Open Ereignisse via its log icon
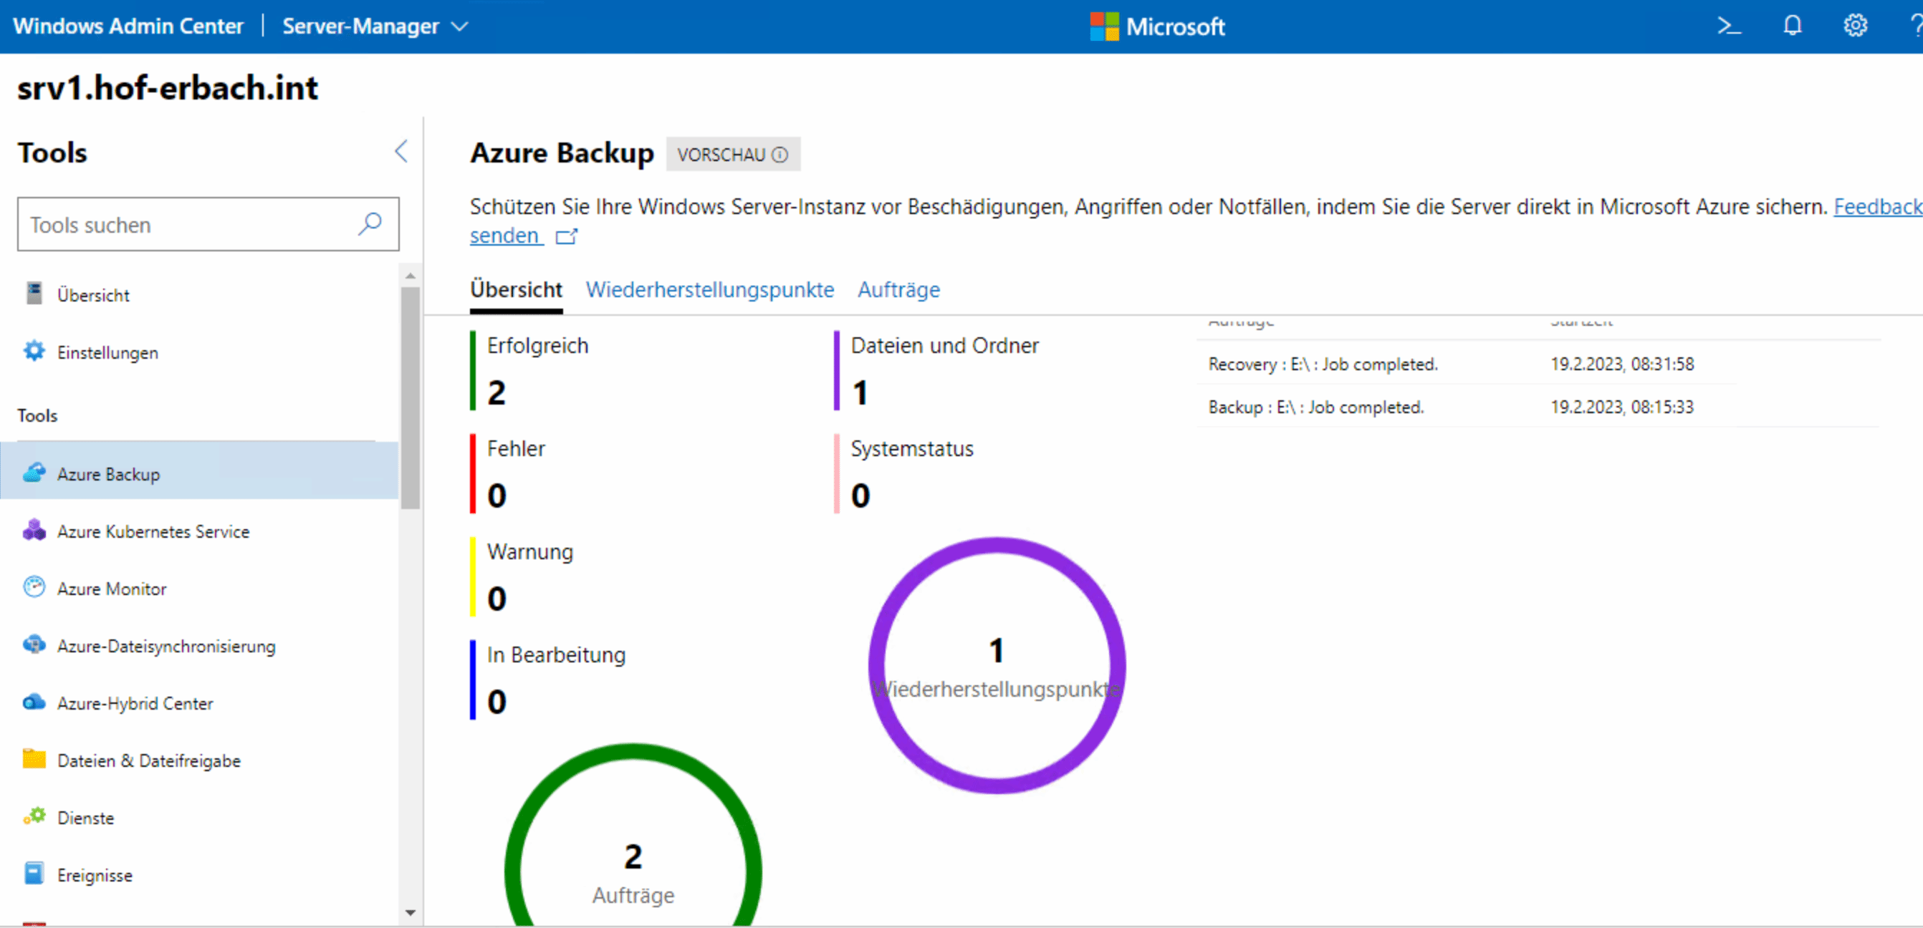Viewport: 1923px width, 928px height. (x=34, y=874)
